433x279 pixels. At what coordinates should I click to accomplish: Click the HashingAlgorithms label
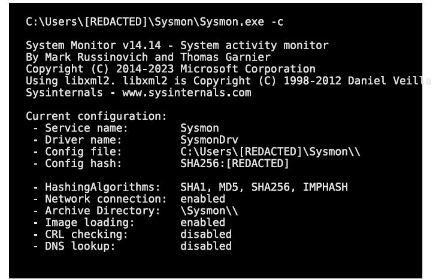[x=103, y=187]
